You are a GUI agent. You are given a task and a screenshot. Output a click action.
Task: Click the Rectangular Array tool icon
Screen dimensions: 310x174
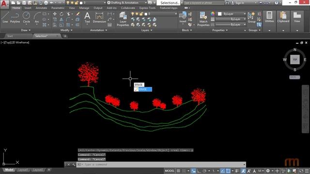pyautogui.click(x=68, y=25)
